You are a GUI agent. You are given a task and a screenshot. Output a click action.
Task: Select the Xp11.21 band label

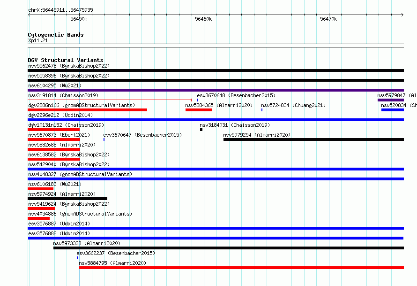tap(38, 40)
